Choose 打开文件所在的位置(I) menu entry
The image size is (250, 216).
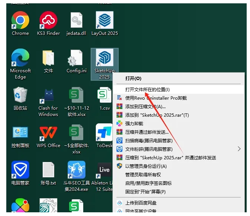(x=179, y=89)
